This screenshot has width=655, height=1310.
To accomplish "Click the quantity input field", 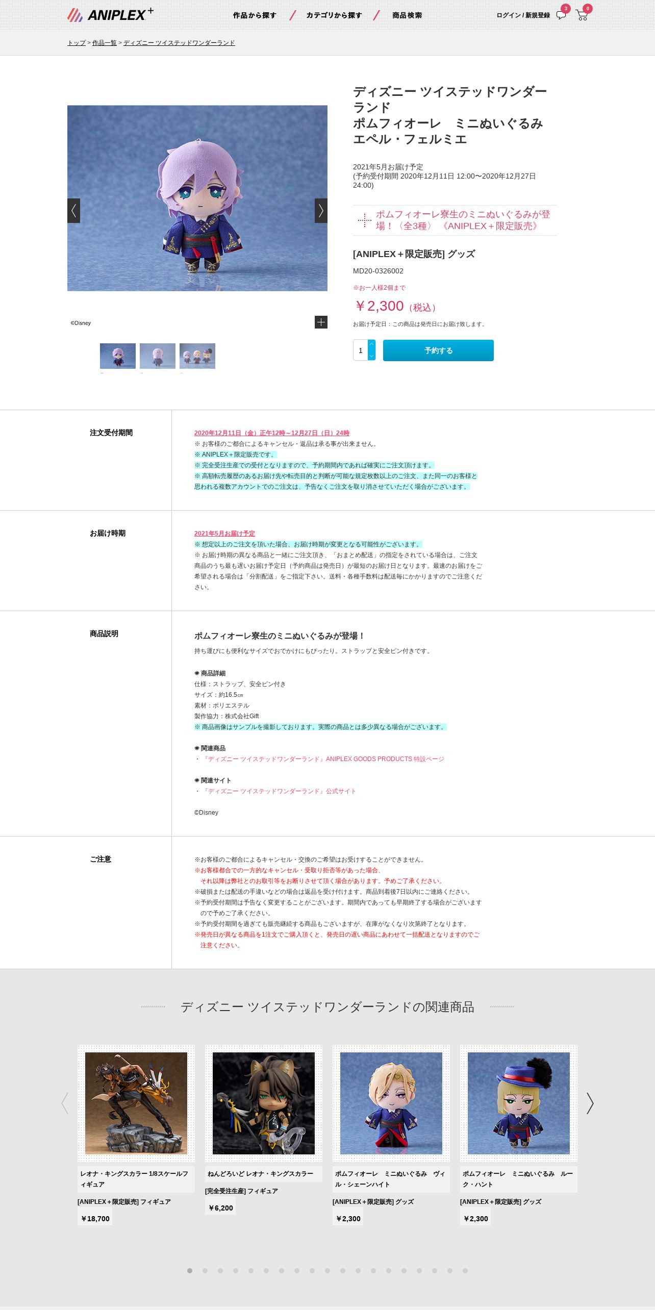I will coord(360,350).
